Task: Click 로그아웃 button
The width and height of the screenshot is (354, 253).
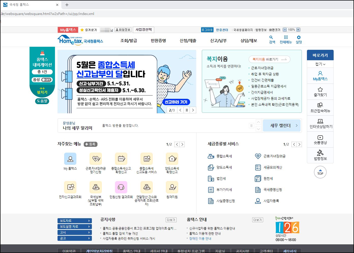Action: (x=207, y=30)
